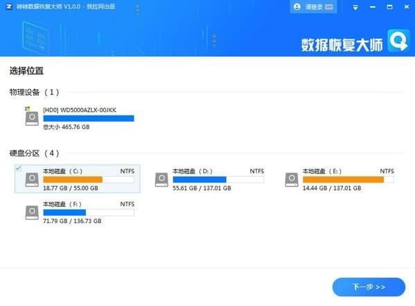
Task: Click the user avatar login icon
Action: 297,7
